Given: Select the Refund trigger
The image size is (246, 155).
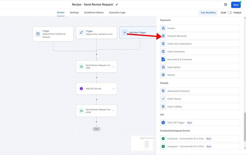Looking at the screenshot, I should 200,75.
